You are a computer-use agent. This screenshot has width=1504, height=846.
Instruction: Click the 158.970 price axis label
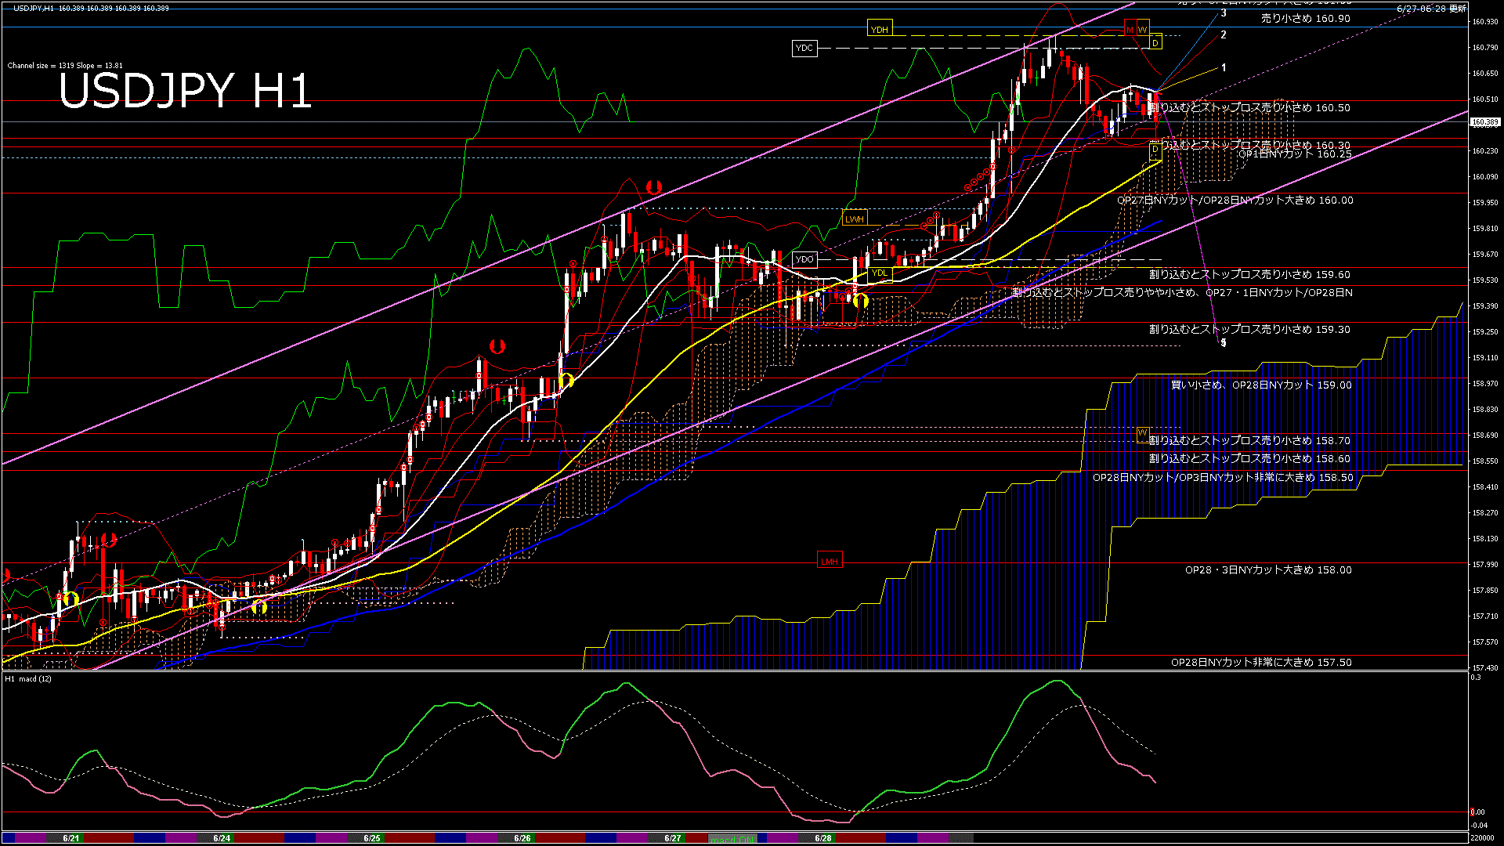1485,384
